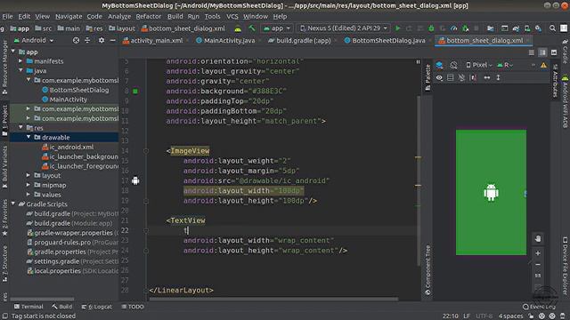Open the Android project view dropdown
The width and height of the screenshot is (570, 320).
pyautogui.click(x=34, y=40)
